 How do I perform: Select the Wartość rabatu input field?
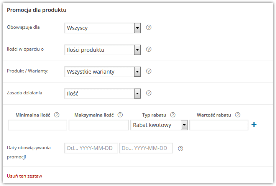(x=219, y=125)
